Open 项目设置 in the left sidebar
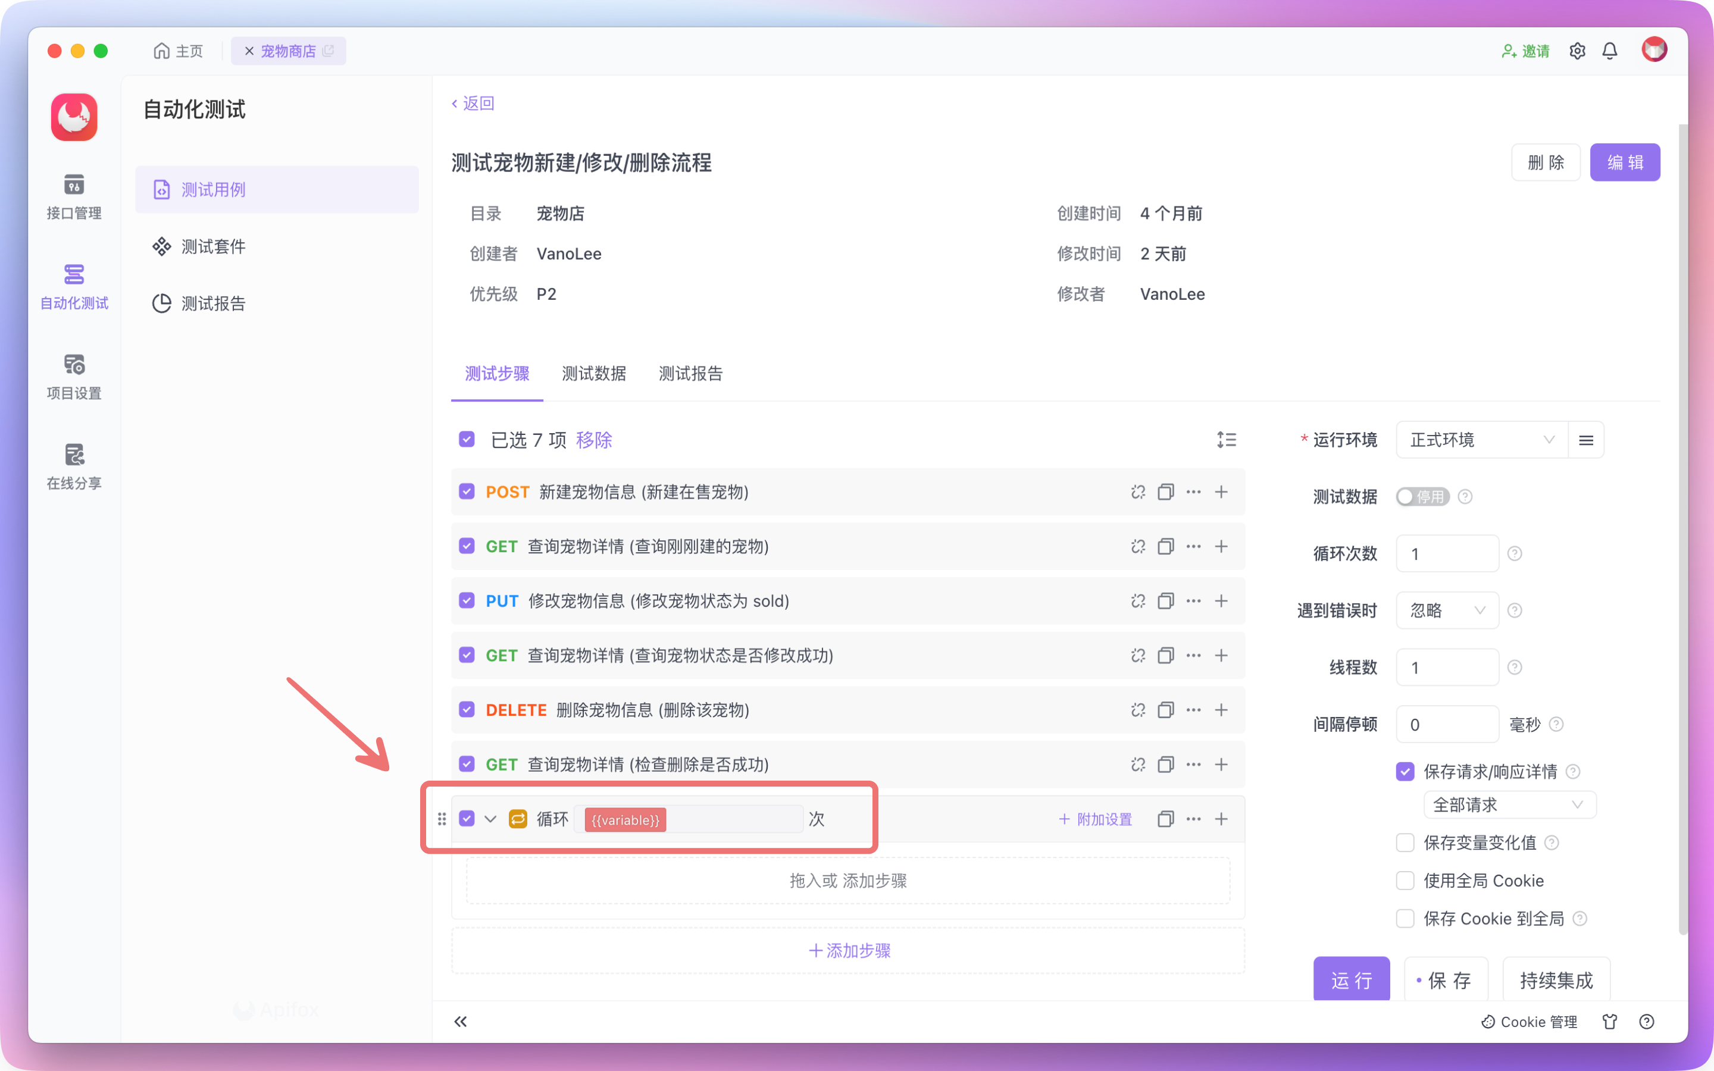This screenshot has height=1071, width=1714. click(x=74, y=377)
